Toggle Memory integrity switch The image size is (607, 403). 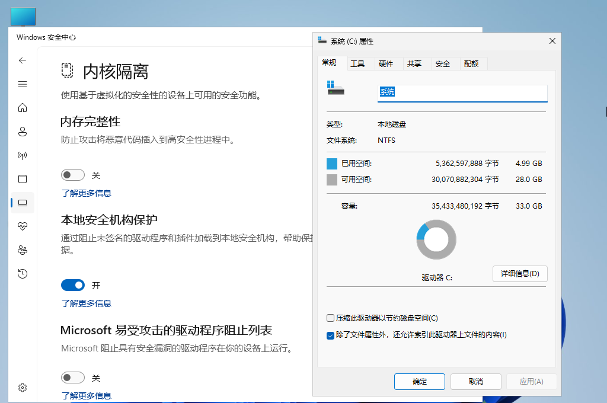(x=73, y=175)
